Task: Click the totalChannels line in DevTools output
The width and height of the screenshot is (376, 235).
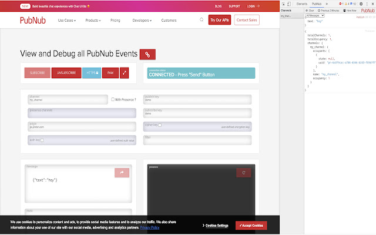Action: [x=320, y=35]
